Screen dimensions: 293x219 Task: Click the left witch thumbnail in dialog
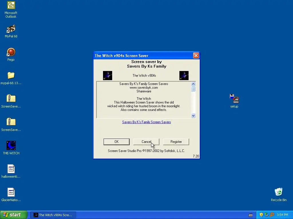pos(108,76)
